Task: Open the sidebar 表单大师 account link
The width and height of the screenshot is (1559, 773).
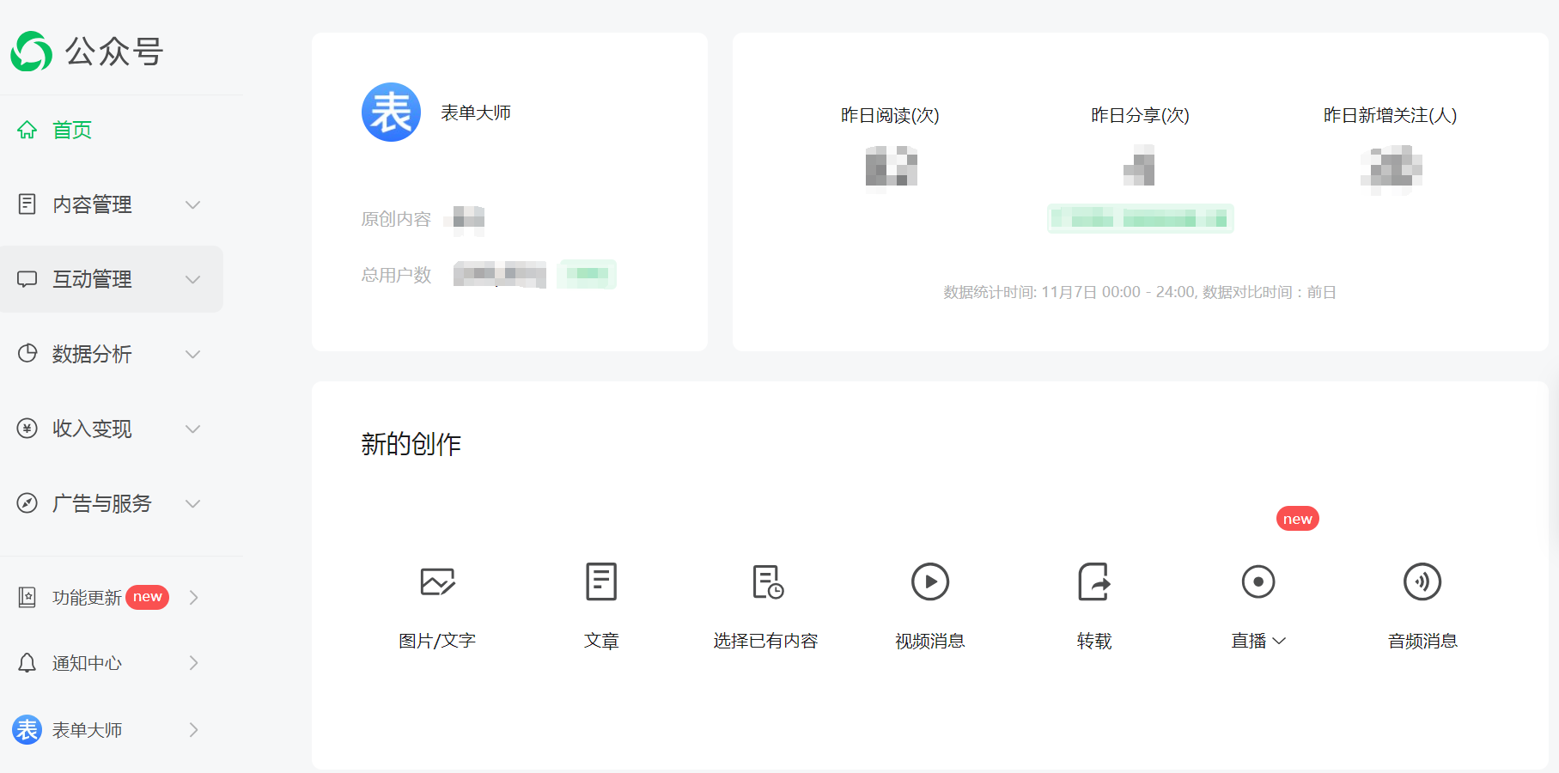Action: pyautogui.click(x=87, y=730)
